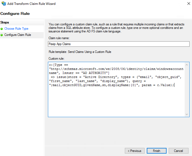Focus the Claim rule name field
192x156 pixels.
pos(119,44)
